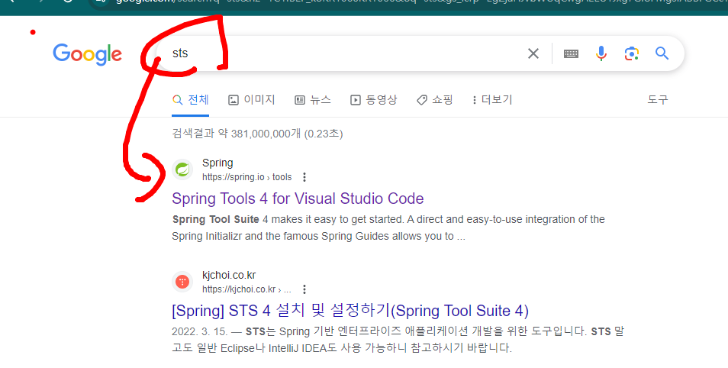Open the on-screen keyboard icon
The image size is (728, 368).
571,54
